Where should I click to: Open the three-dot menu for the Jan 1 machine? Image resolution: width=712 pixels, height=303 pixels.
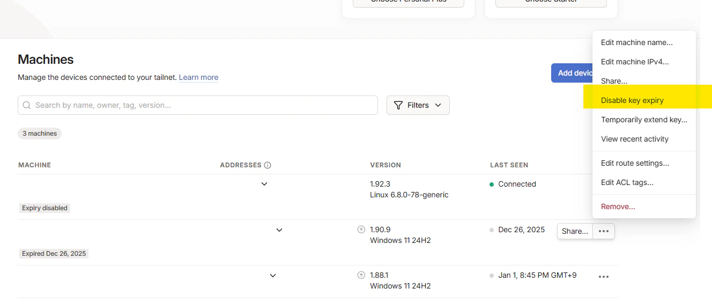click(x=604, y=277)
